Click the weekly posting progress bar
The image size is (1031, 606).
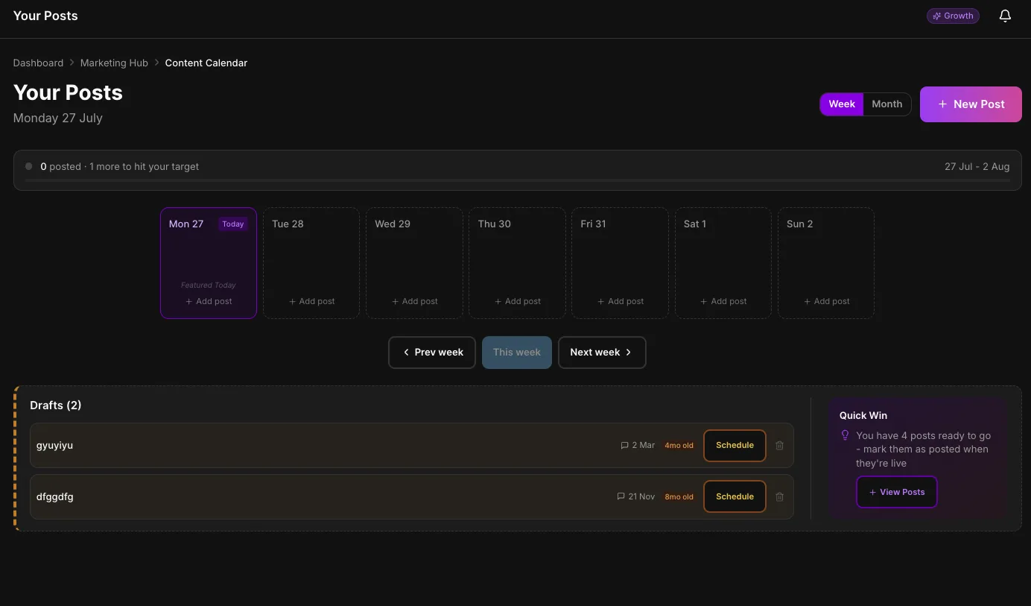(518, 180)
